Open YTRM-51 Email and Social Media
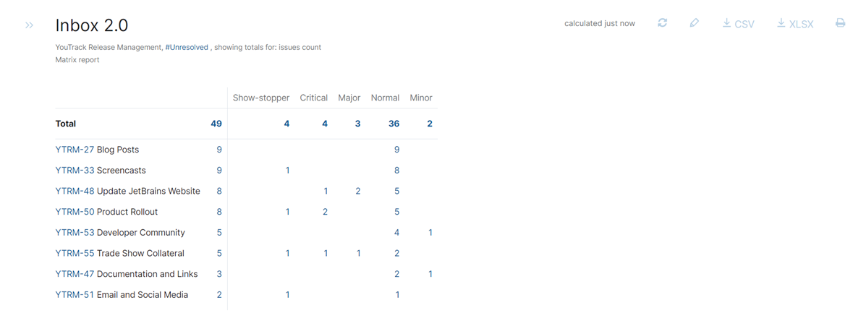Screen dimensions: 866x321 coord(75,295)
